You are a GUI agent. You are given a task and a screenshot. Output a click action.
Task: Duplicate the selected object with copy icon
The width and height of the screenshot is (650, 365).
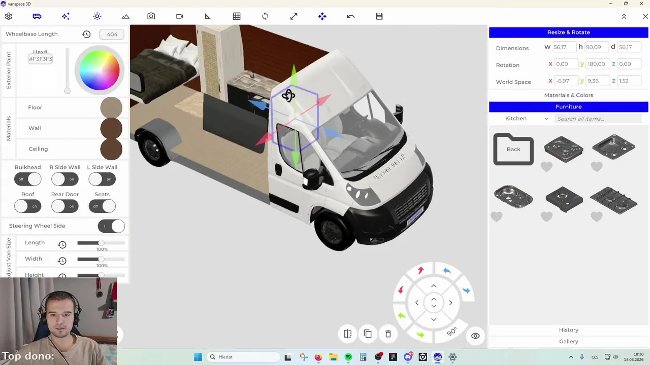pyautogui.click(x=368, y=334)
